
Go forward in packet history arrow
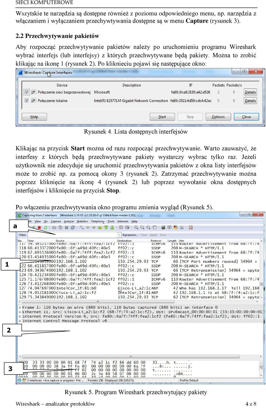[x=94, y=228]
